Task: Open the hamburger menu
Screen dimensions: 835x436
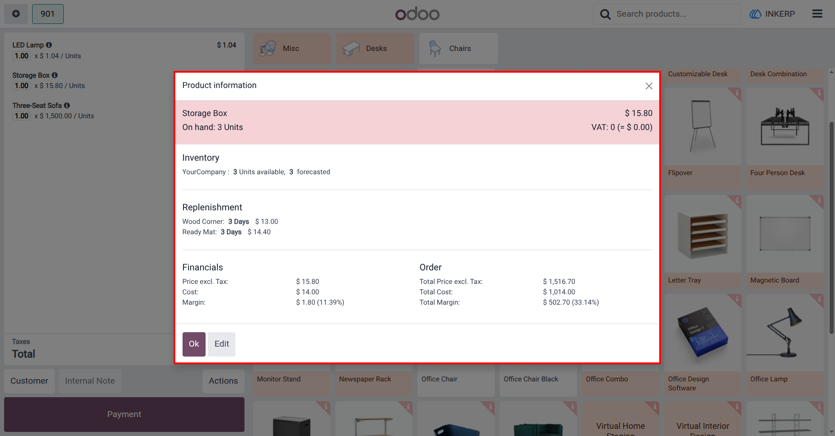Action: [x=817, y=14]
